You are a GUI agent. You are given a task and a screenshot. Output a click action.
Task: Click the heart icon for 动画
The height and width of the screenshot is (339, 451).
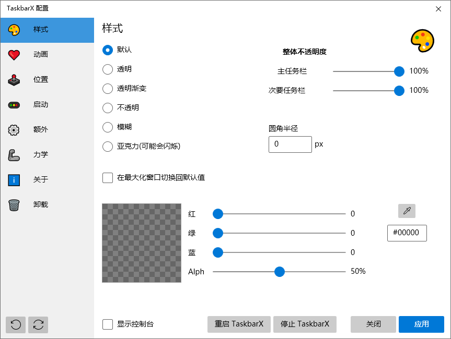pyautogui.click(x=14, y=55)
